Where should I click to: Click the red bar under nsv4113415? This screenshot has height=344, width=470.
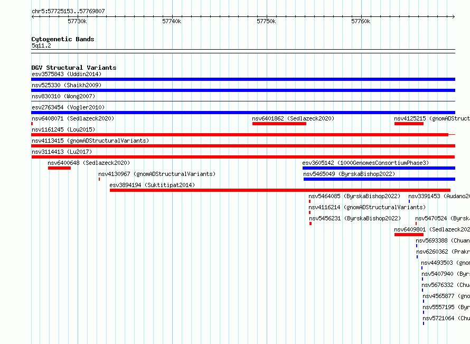click(x=243, y=146)
